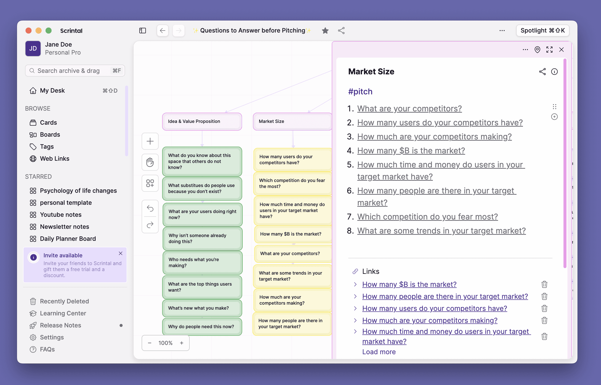Click the add card plus tool
This screenshot has width=601, height=385.
pos(150,141)
